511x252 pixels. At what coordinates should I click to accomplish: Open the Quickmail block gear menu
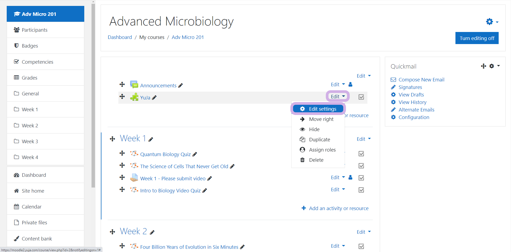pos(494,66)
